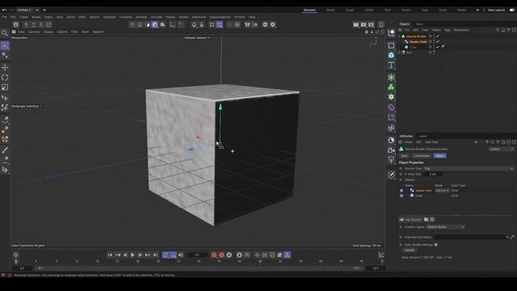517x291 pixels.
Task: Toggle the highlighted four-view layout icon
Action: [x=220, y=25]
